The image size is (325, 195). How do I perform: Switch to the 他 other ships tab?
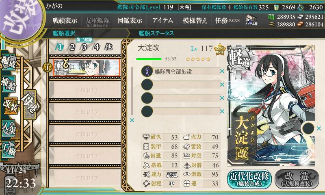(x=108, y=47)
